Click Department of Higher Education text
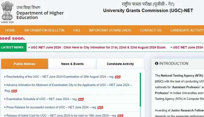Viewport: 204px width, 117px height. pos(40,15)
